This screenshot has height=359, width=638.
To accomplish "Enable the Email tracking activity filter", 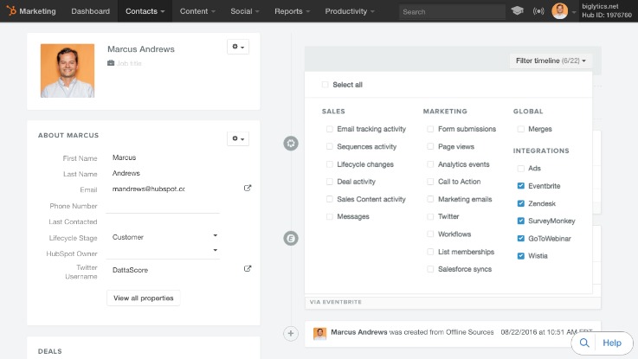I will [330, 129].
